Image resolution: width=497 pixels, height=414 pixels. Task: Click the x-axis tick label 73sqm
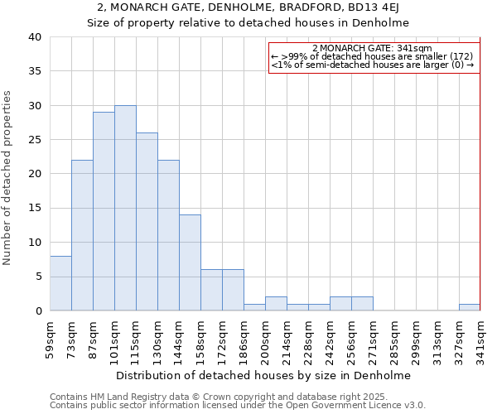click(71, 339)
